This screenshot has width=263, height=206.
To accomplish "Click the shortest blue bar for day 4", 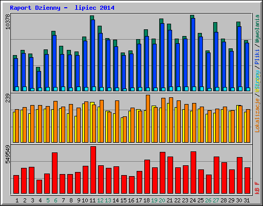I will click(39, 81).
